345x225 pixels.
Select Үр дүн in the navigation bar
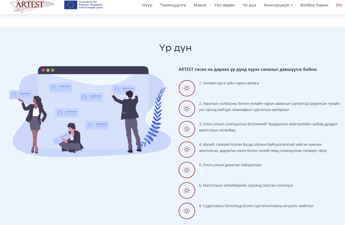[249, 5]
